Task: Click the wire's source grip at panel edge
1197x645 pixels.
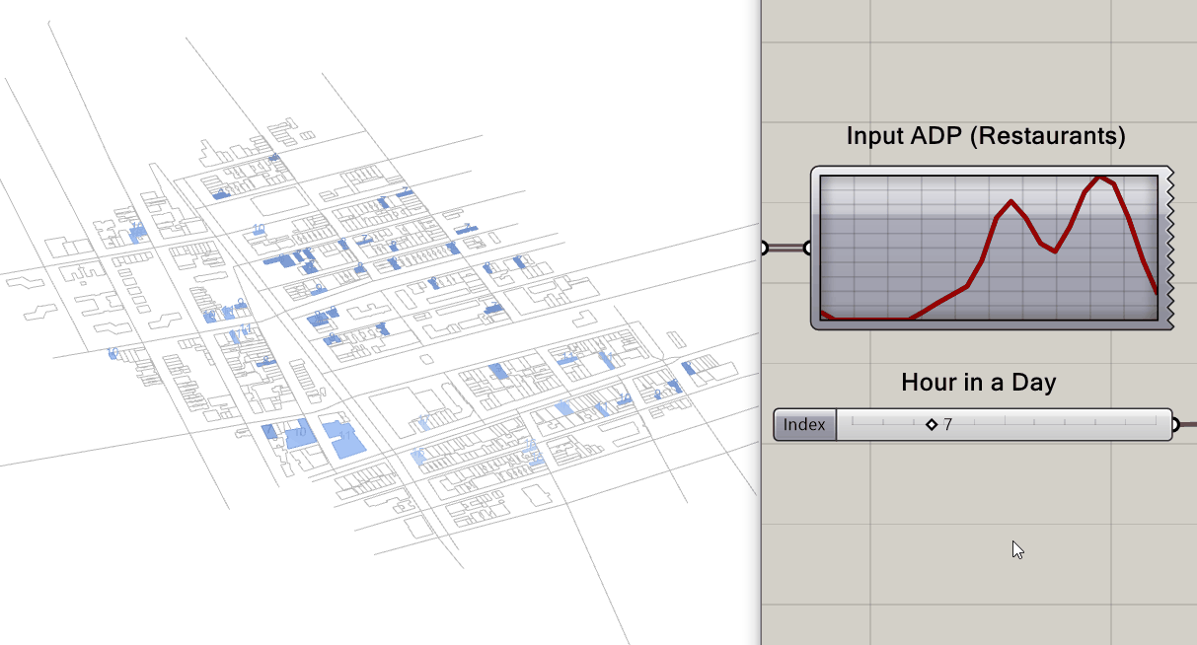Action: click(763, 249)
